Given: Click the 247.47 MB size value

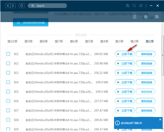Looking at the screenshot, I should pos(101,110).
